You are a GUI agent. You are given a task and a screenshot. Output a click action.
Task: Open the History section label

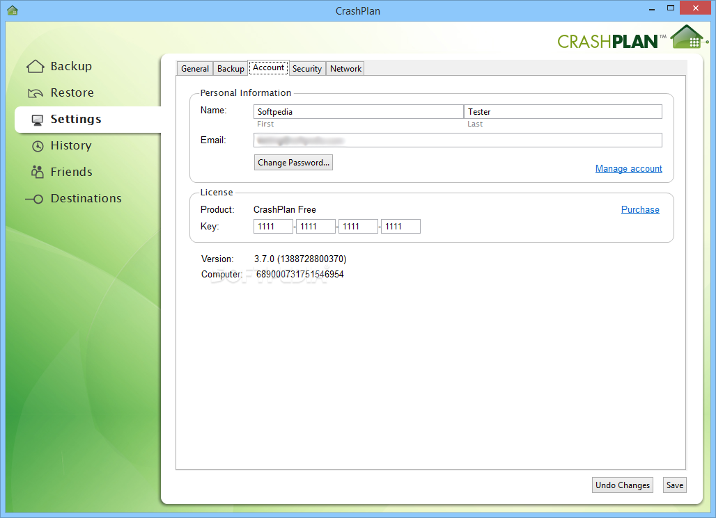click(x=71, y=145)
